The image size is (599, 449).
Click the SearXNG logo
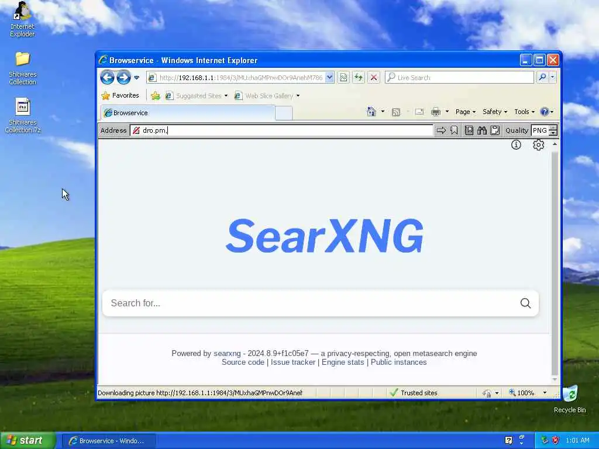(324, 236)
